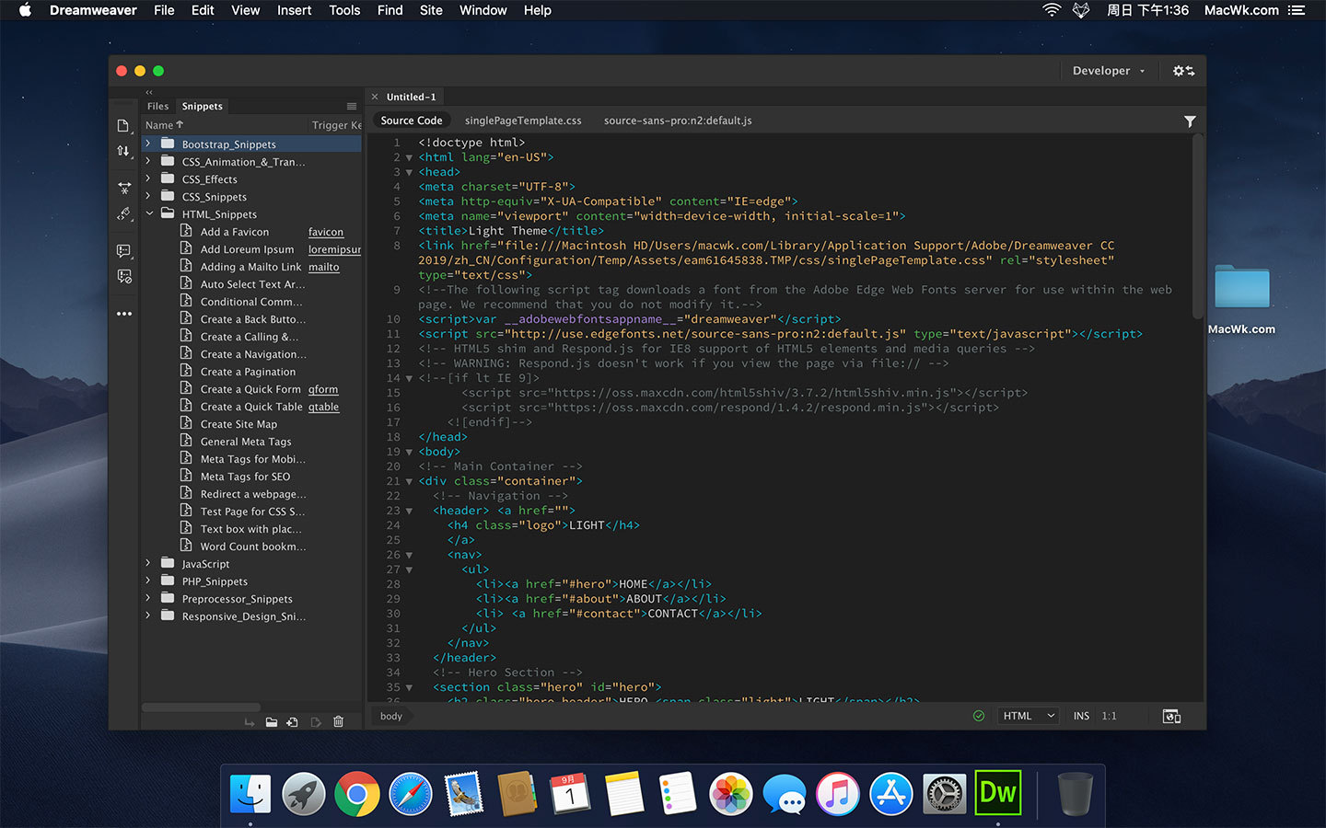This screenshot has width=1326, height=828.
Task: Click the Remove Comment tool icon
Action: [124, 276]
